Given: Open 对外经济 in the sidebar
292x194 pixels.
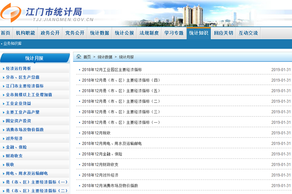Looking at the screenshot, I should pyautogui.click(x=14, y=138).
